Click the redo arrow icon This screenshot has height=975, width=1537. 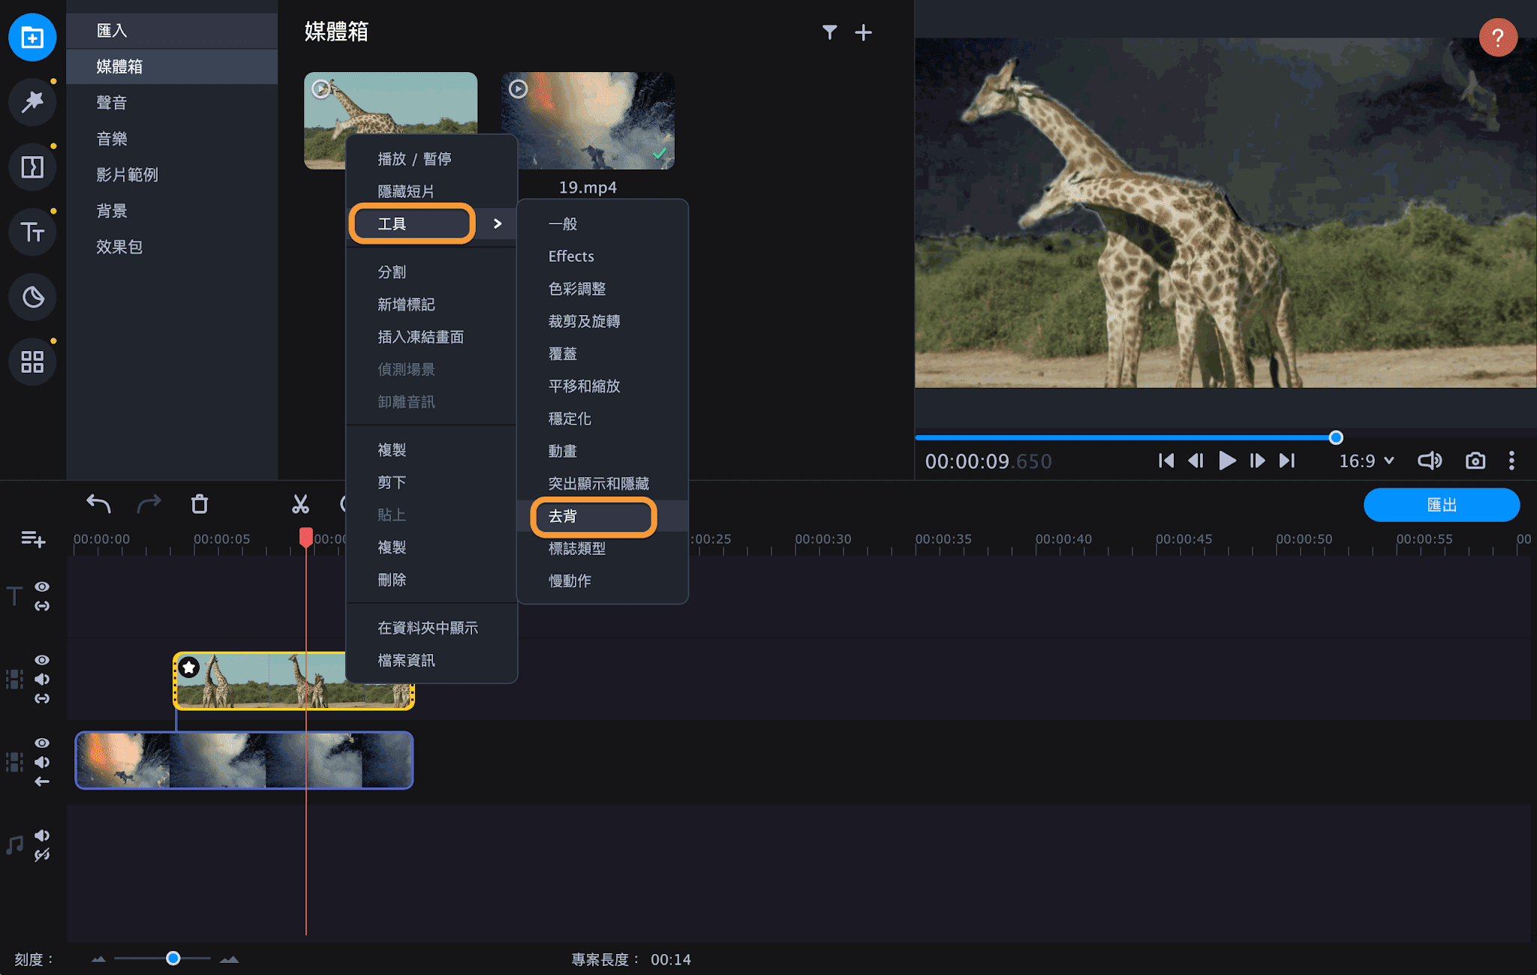147,504
